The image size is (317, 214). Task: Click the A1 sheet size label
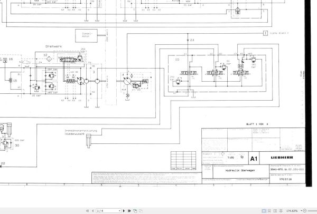point(254,159)
